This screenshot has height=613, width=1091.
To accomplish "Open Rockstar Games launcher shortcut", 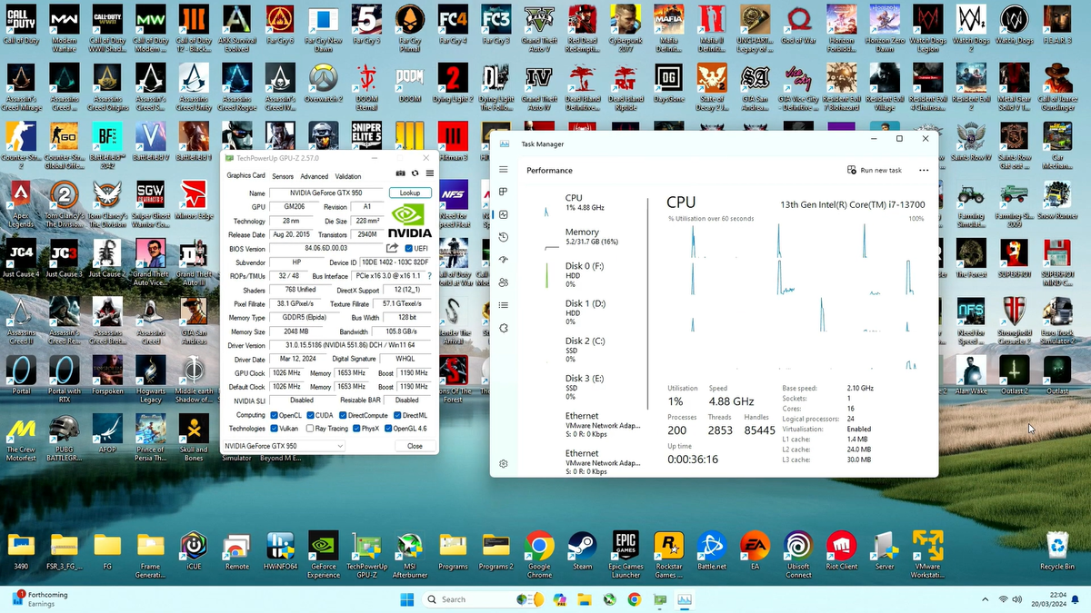I will click(668, 554).
